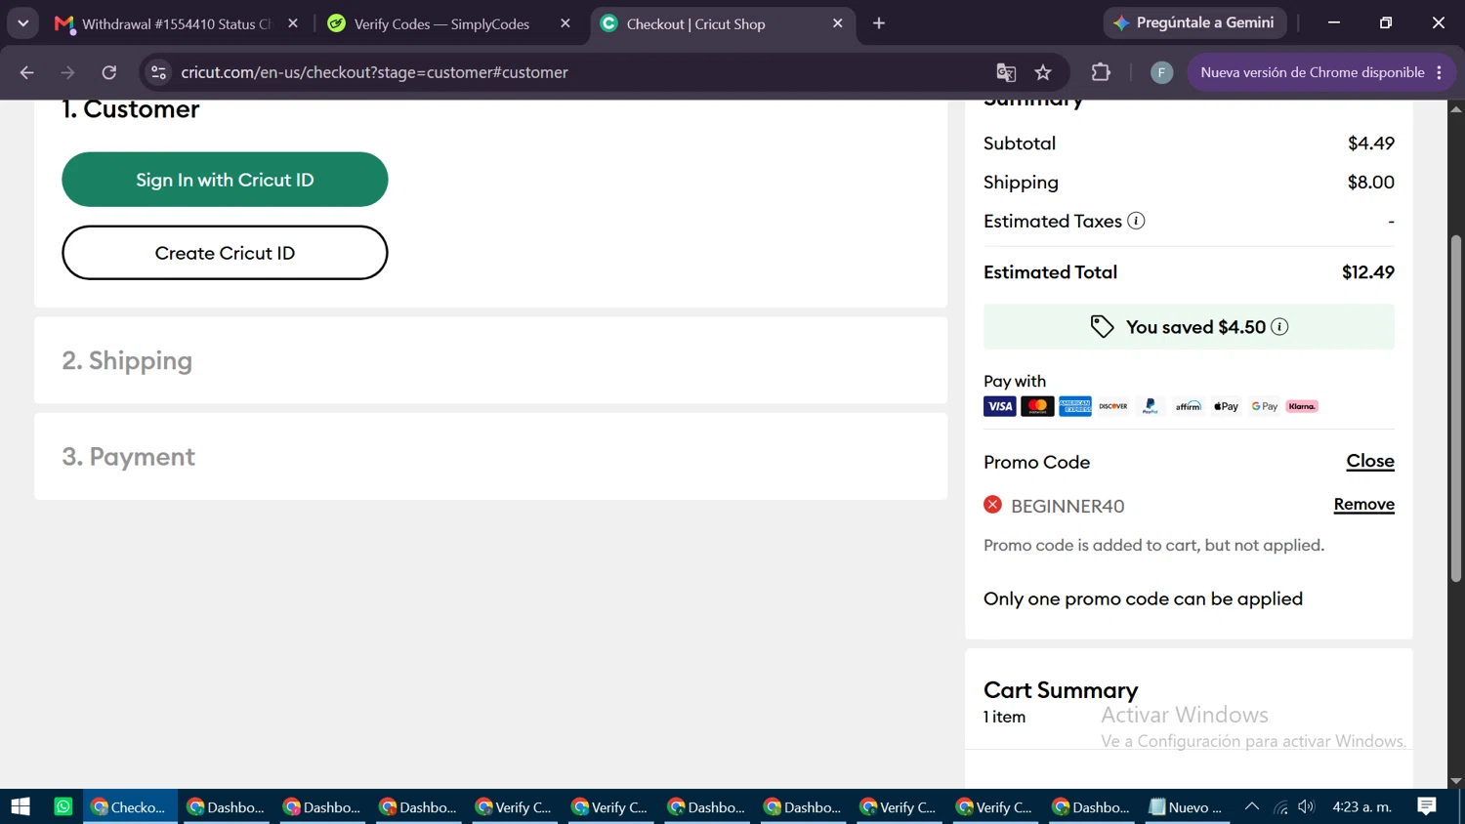This screenshot has height=824, width=1465.
Task: Click the Pregúntale a Gemini button
Action: 1194,22
